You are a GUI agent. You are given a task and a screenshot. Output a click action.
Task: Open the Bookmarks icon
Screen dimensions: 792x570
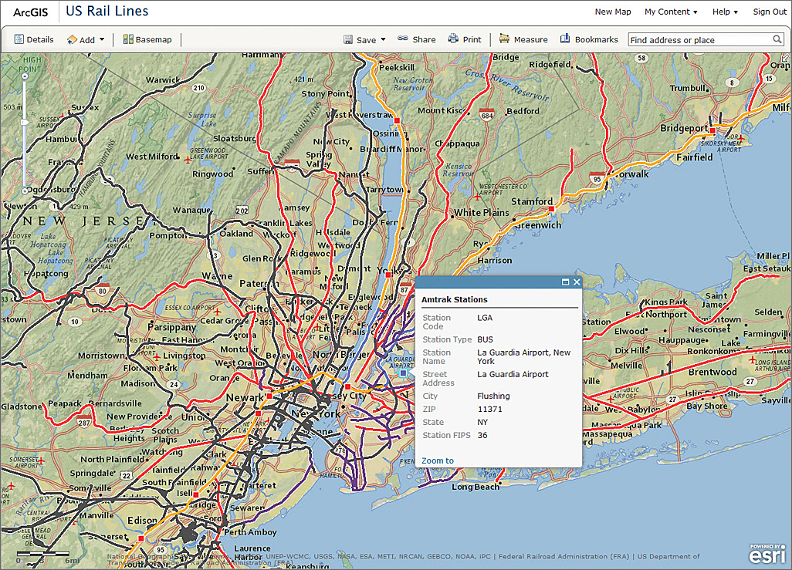(565, 39)
